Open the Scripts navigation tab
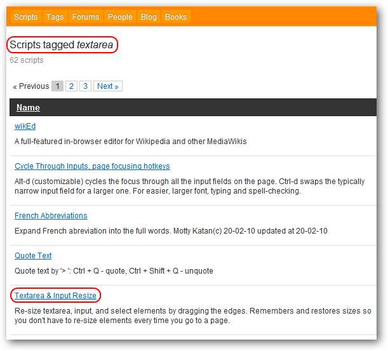388x351 pixels. tap(26, 17)
